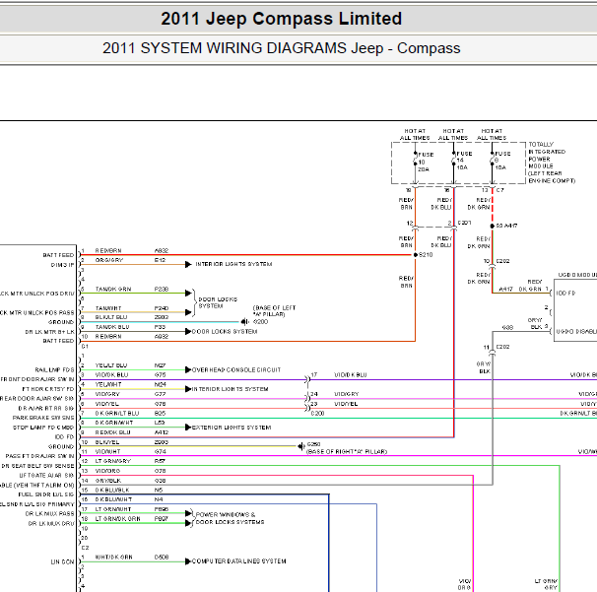The image size is (597, 592).
Task: Click the 'STOP LAMP FD CMBD' pin name
Action: 43,428
